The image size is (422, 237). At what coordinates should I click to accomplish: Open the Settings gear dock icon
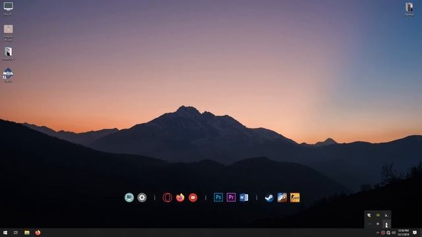[x=142, y=197]
